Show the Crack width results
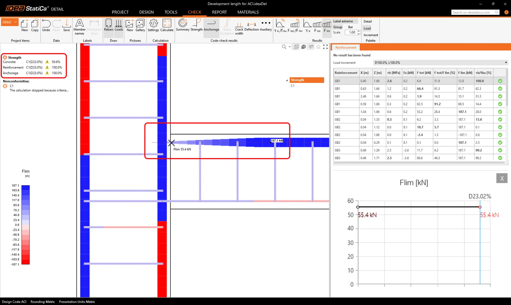Viewport: 511px width, 305px height. [x=239, y=27]
